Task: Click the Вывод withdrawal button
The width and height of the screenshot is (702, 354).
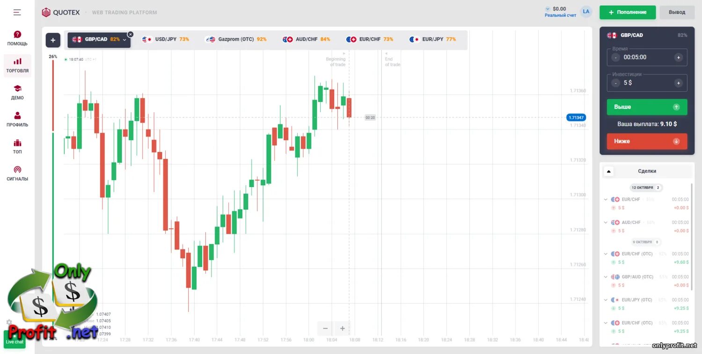Action: [x=677, y=12]
